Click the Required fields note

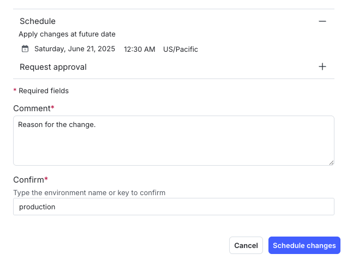click(x=43, y=90)
